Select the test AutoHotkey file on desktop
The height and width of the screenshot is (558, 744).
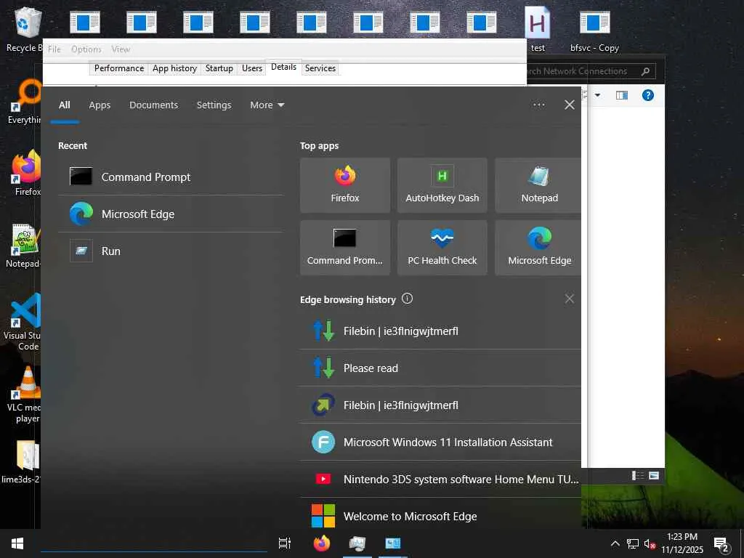pos(538,29)
